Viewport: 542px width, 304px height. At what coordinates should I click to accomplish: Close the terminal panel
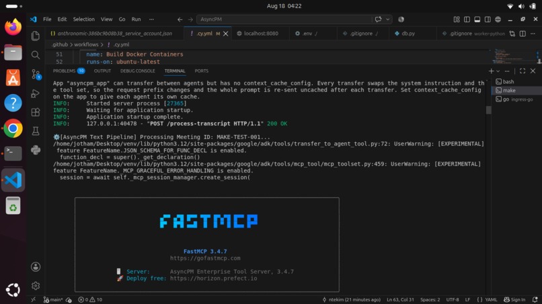coord(533,71)
